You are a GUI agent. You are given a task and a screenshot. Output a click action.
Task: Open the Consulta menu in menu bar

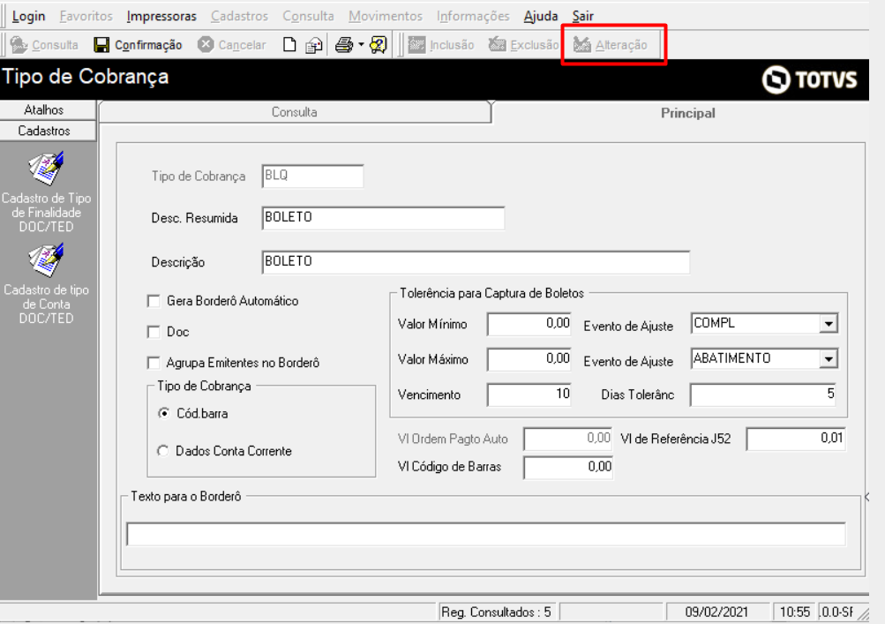pos(308,16)
